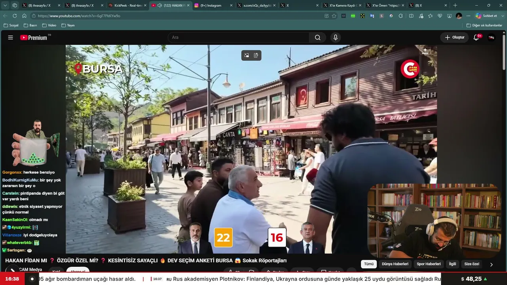
Task: Select the Spor Haberleri filter chip
Action: tap(429, 264)
